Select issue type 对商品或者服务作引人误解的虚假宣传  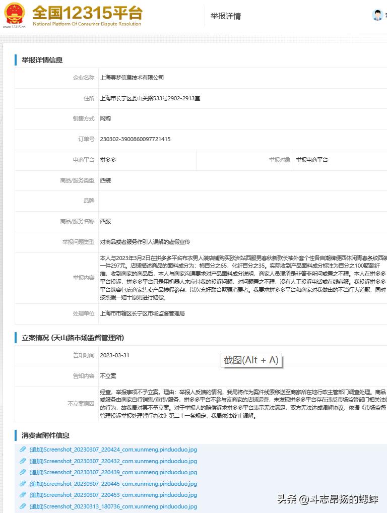[x=145, y=242]
